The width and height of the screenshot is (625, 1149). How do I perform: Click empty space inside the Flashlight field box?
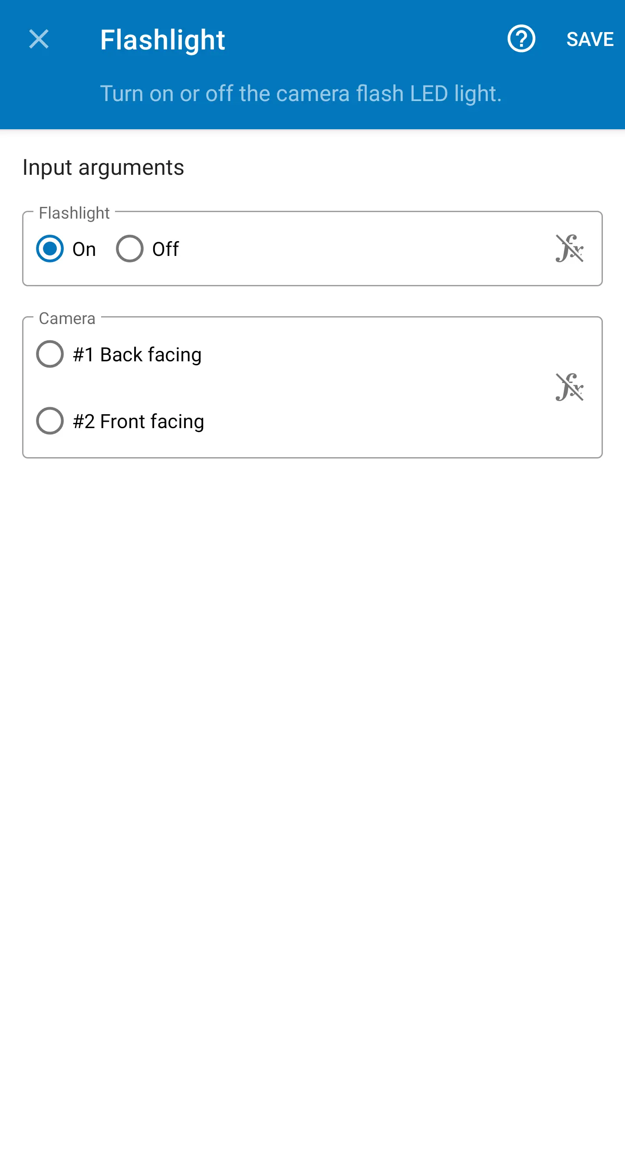coord(357,249)
